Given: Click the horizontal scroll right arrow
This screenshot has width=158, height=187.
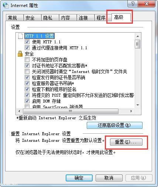Looking at the screenshot, I should click(131, 111).
